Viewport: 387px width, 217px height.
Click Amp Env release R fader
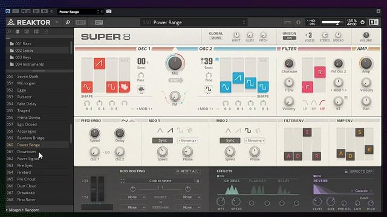tap(369, 149)
